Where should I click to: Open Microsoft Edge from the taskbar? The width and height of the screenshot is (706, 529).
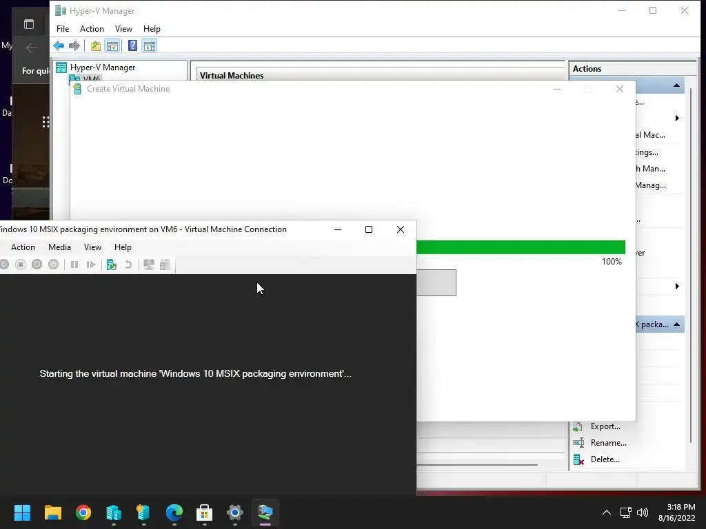click(x=174, y=512)
